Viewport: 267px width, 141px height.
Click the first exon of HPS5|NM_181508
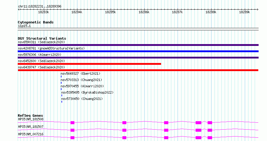point(72,123)
